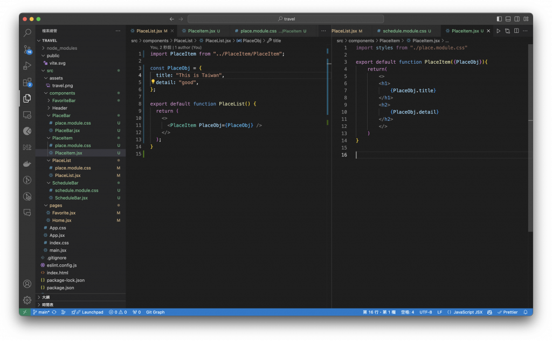Screen dimensions: 552x341
Task: Open customize layout control in title bar
Action: (526, 19)
